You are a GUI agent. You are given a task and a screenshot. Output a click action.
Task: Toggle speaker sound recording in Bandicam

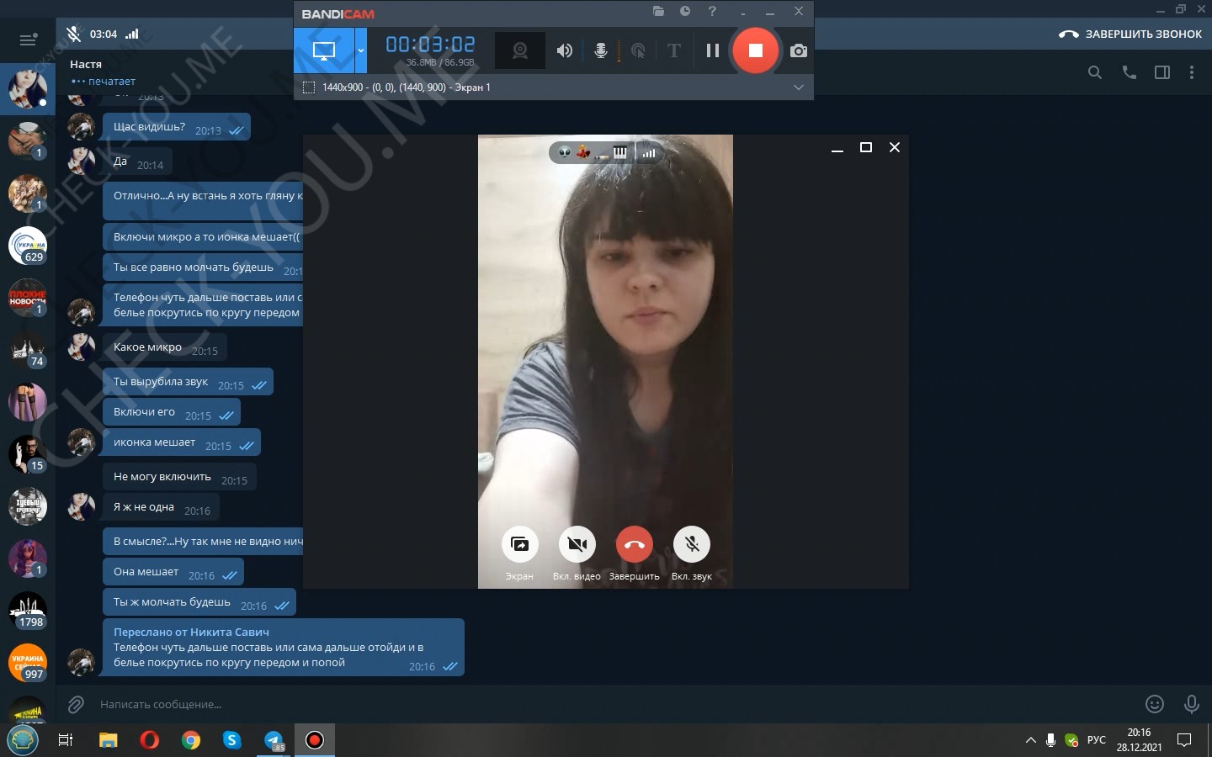tap(564, 50)
